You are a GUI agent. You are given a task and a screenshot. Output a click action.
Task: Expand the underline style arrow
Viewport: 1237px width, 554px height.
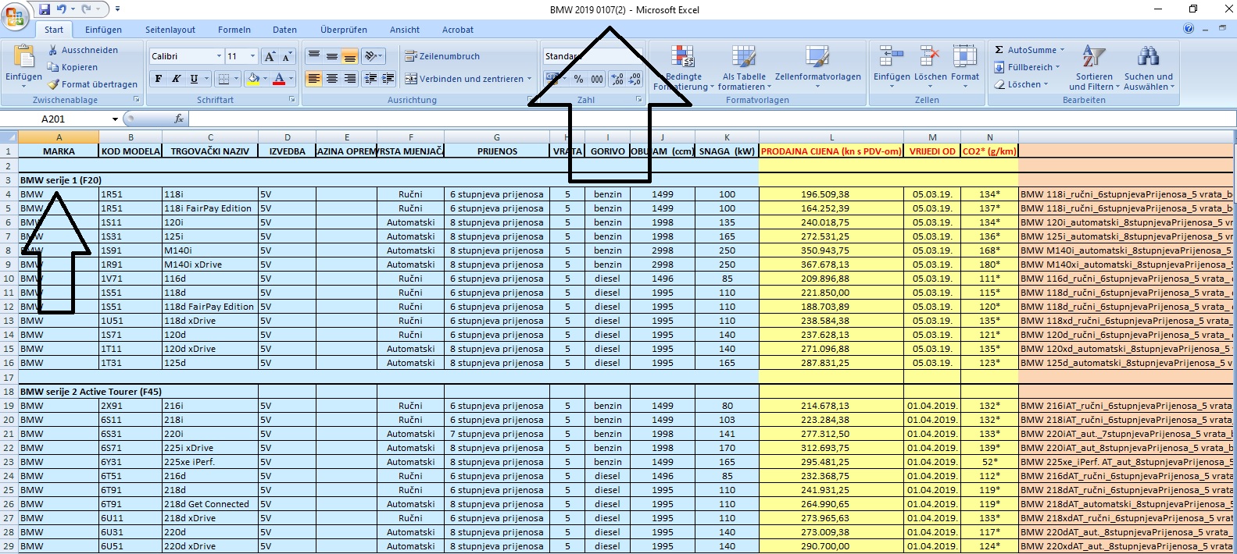pyautogui.click(x=206, y=79)
